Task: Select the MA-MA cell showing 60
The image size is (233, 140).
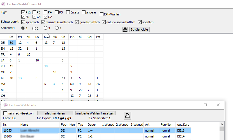Action: click(72, 84)
